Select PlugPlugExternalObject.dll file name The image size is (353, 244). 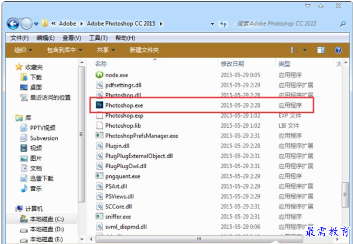tap(139, 156)
